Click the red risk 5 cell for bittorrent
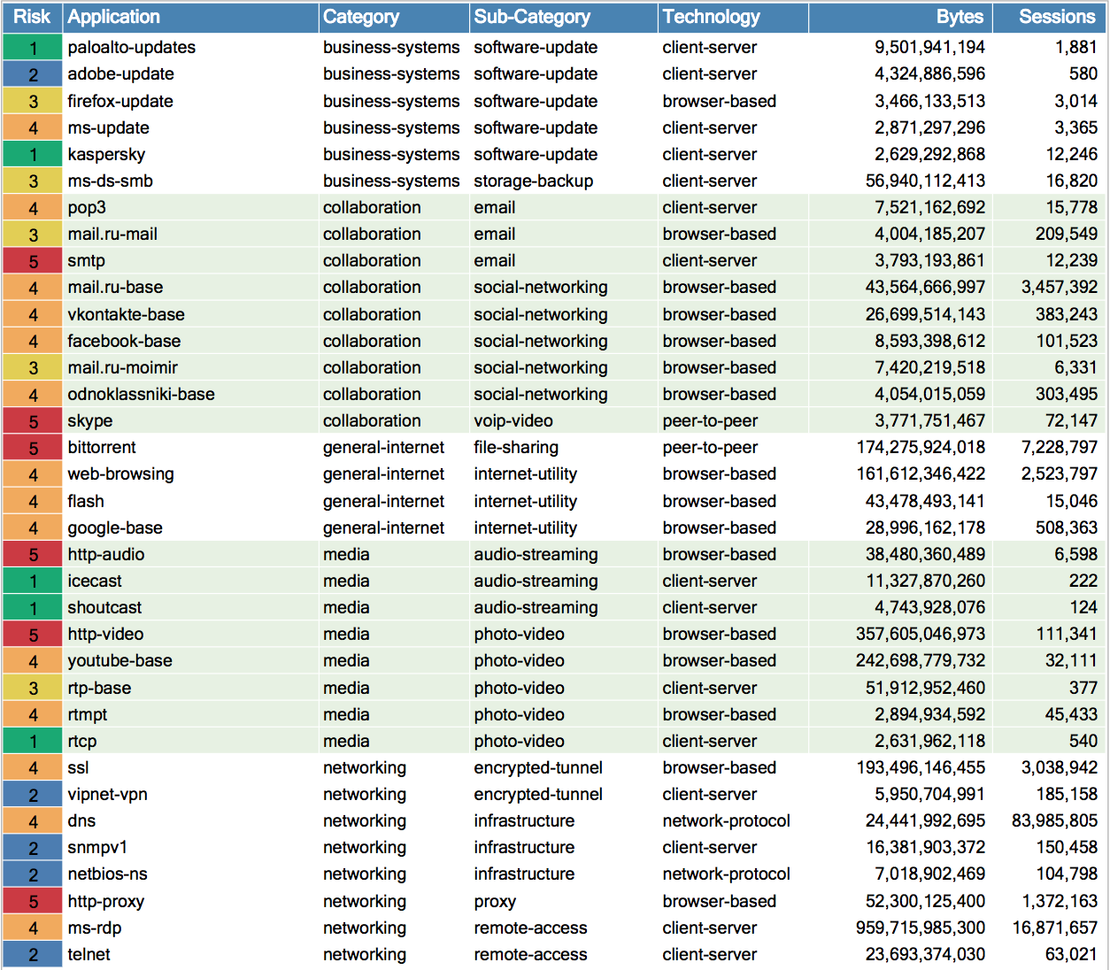 tap(32, 447)
